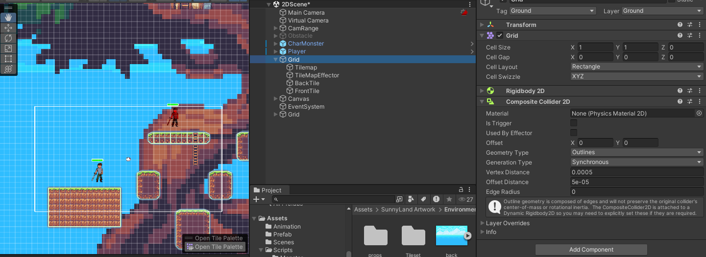Select the Scenes folder in Project tree
Viewport: 706px width, 257px height.
tap(284, 242)
